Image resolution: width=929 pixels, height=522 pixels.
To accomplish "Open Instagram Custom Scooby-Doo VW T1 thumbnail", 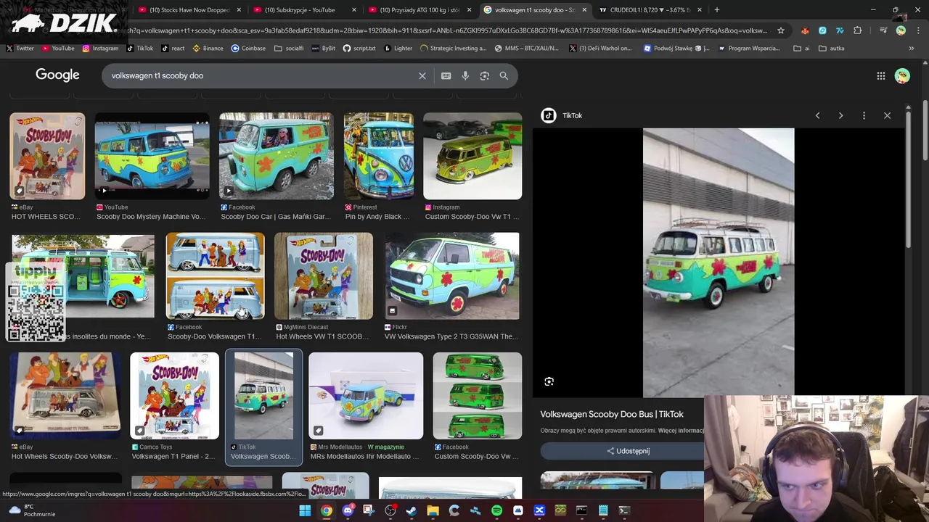I will click(472, 156).
